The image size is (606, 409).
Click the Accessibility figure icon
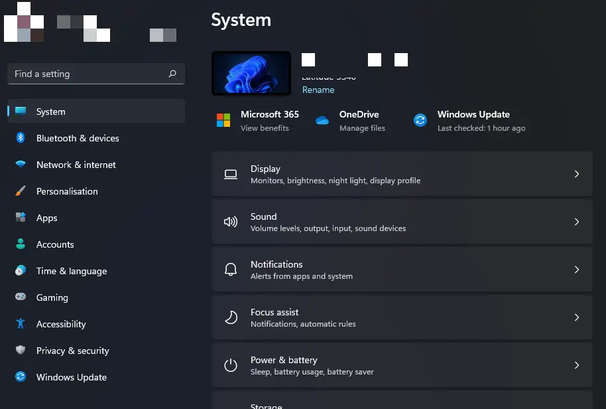[x=21, y=323]
